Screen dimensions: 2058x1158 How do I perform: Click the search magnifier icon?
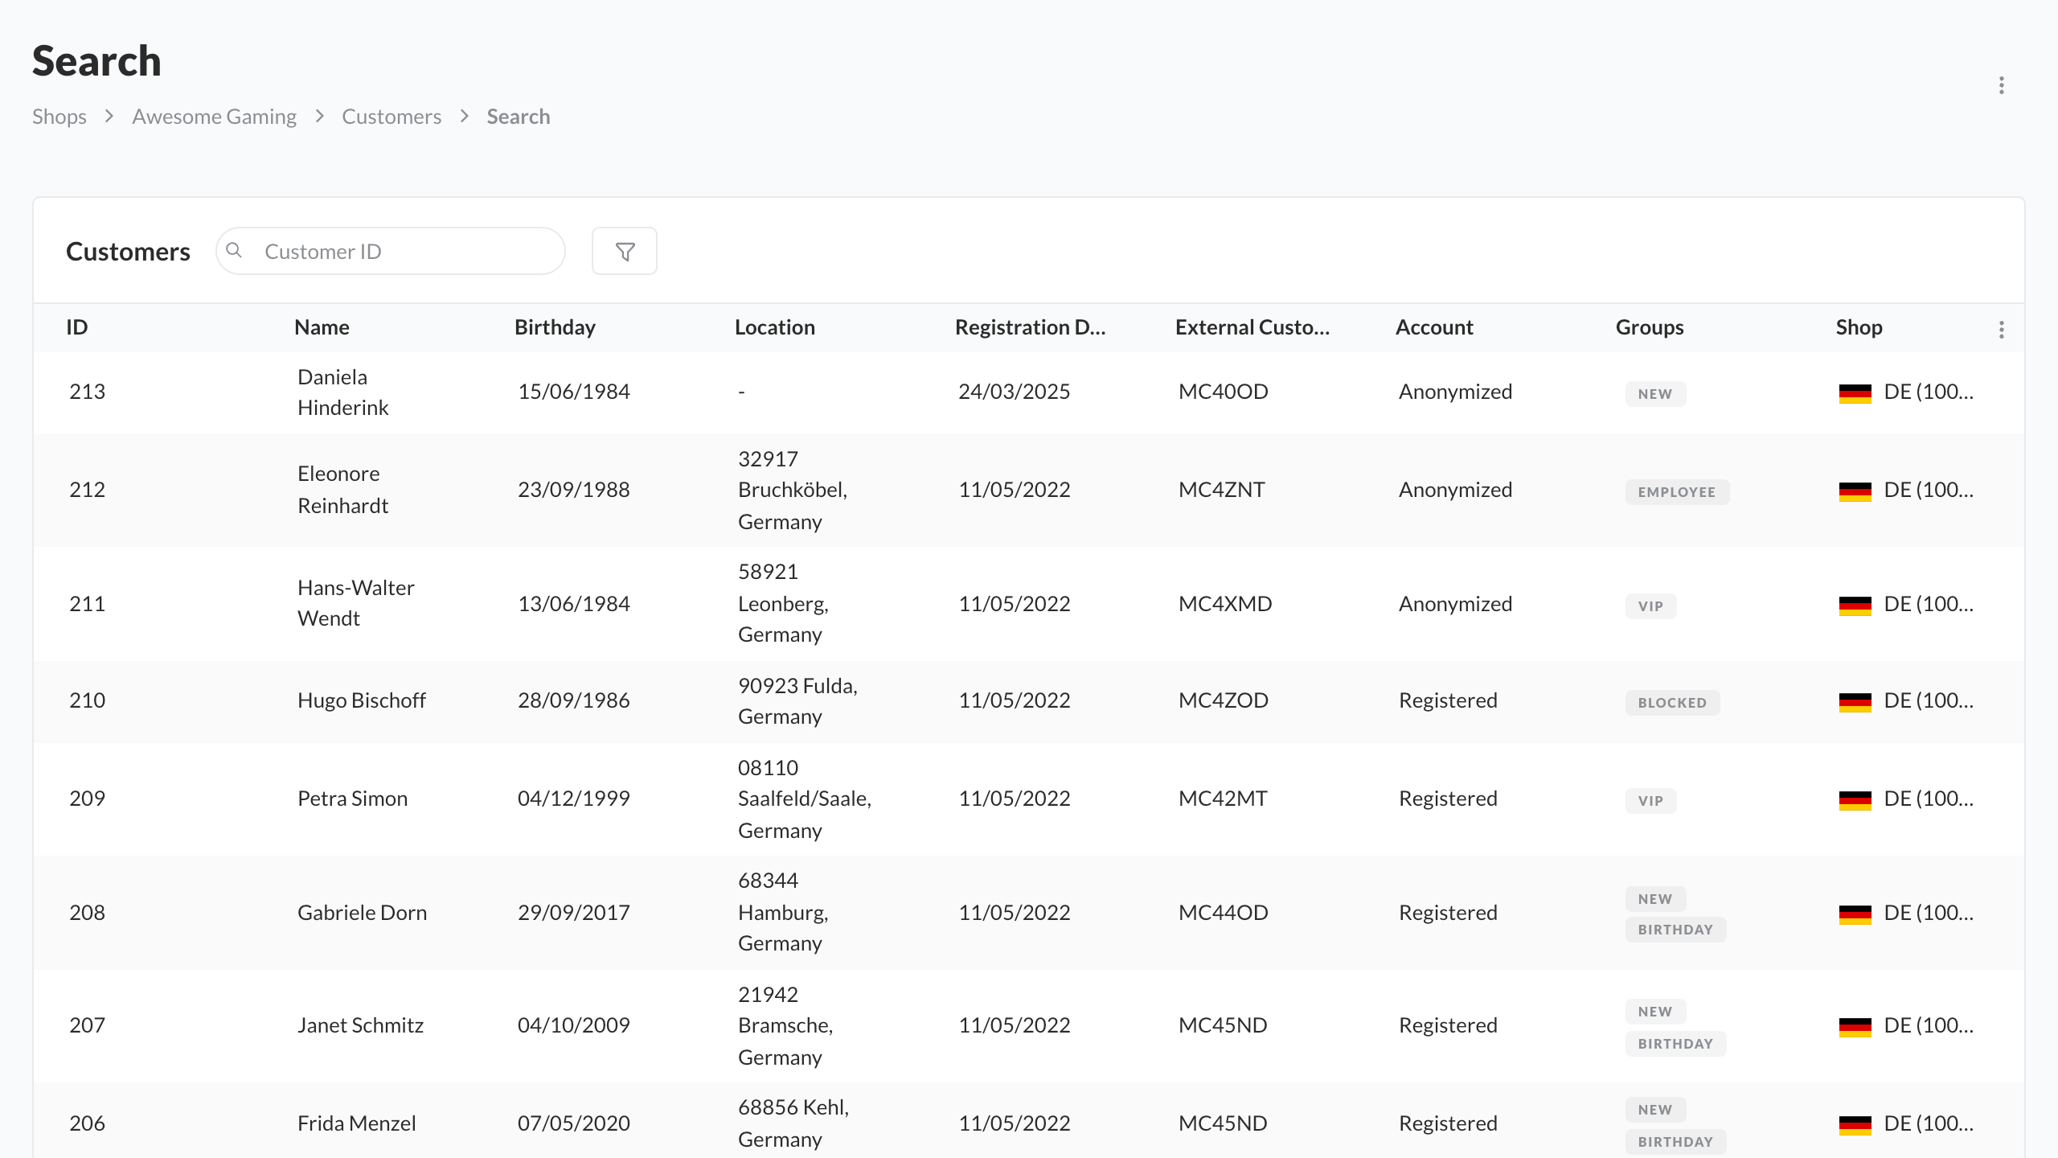234,251
